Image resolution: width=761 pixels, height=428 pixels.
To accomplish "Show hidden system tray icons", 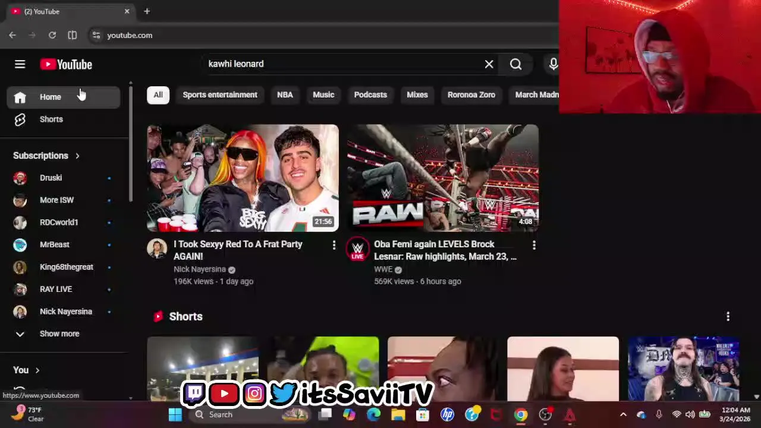I will tap(623, 414).
